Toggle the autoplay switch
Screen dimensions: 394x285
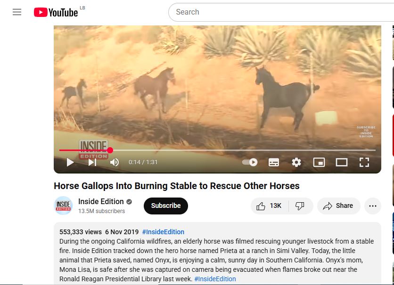[x=250, y=162]
